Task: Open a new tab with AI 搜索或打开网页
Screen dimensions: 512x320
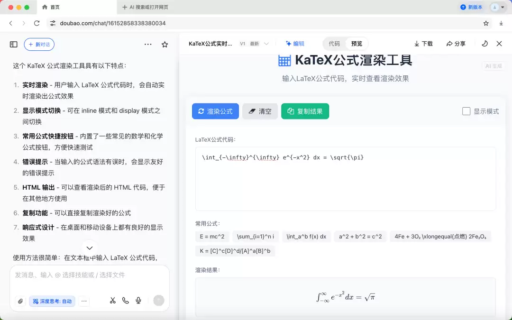Action: [x=146, y=7]
